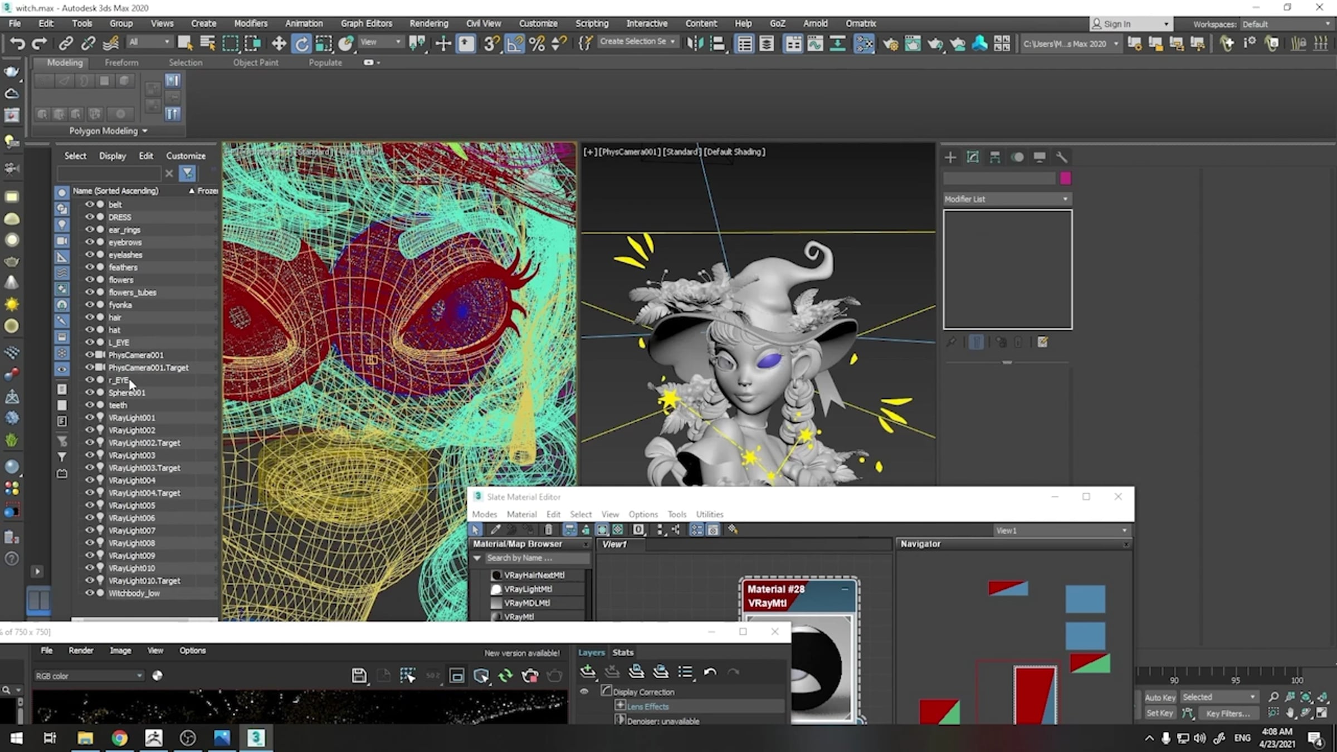The image size is (1337, 752).
Task: Open the Utilities wrench panel tab
Action: coord(1061,158)
